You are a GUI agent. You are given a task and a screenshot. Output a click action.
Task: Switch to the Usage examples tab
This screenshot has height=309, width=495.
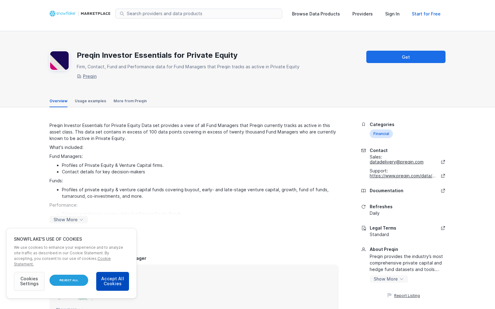click(90, 101)
